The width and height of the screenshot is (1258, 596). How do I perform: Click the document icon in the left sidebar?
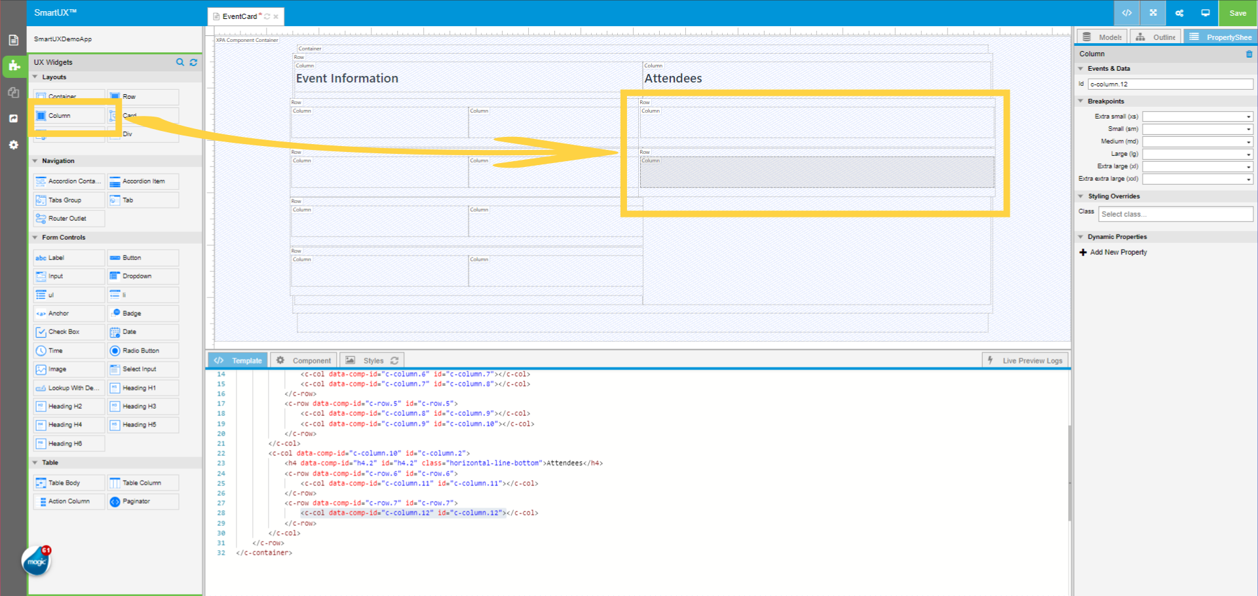pyautogui.click(x=14, y=39)
